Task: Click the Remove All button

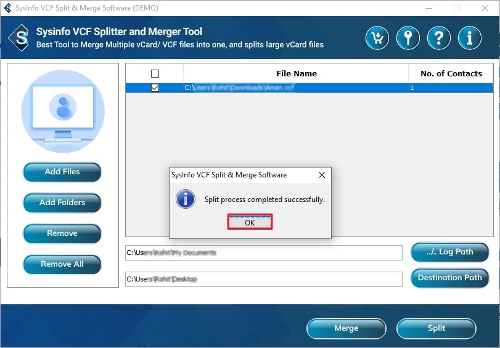Action: [x=62, y=264]
